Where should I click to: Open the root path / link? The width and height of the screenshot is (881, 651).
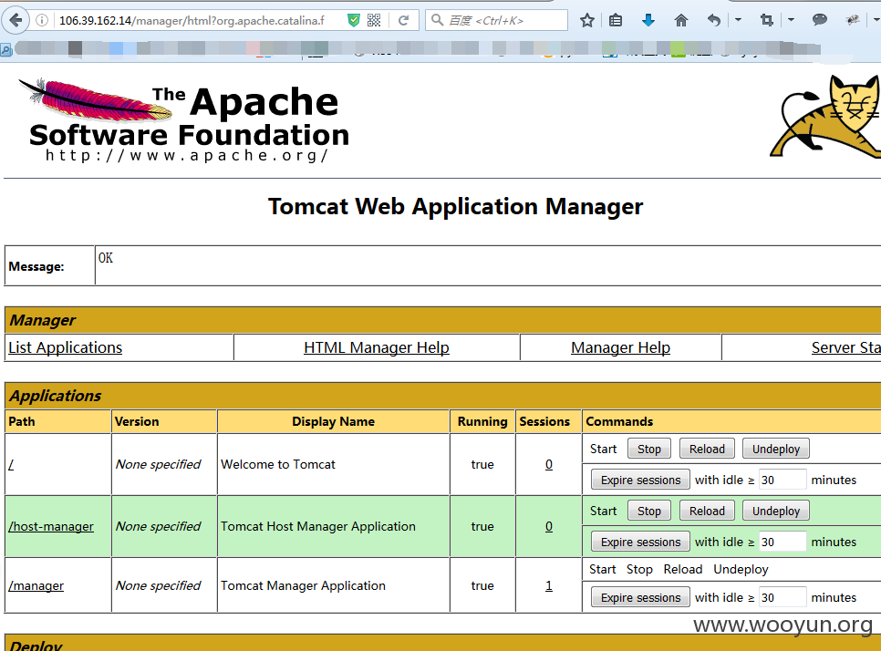pyautogui.click(x=11, y=464)
